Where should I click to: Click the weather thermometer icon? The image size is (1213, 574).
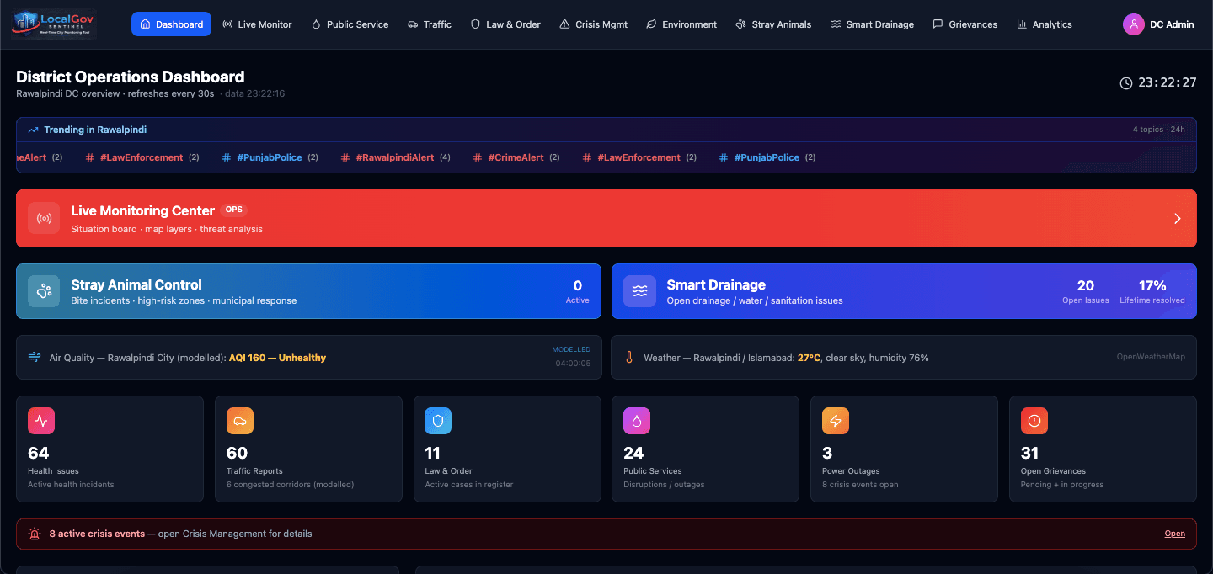pyautogui.click(x=628, y=358)
